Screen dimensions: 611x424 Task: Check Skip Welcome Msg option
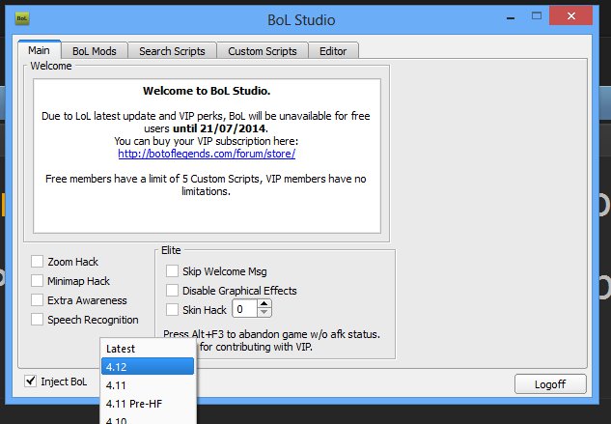172,271
